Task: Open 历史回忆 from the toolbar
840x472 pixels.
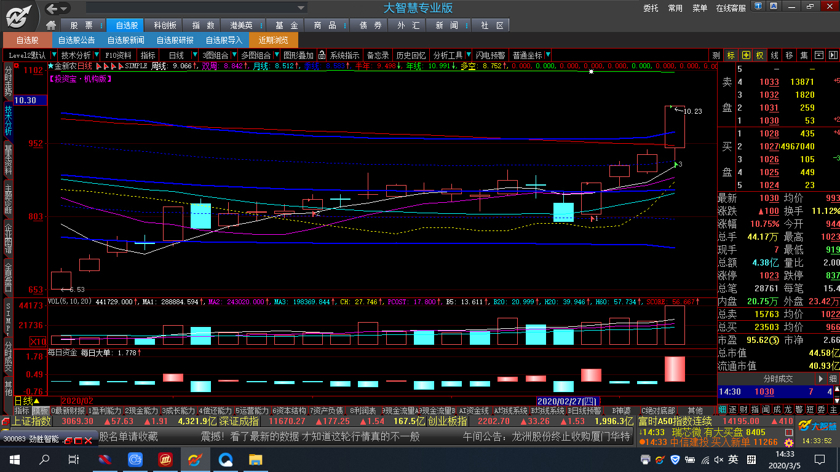Action: 411,55
